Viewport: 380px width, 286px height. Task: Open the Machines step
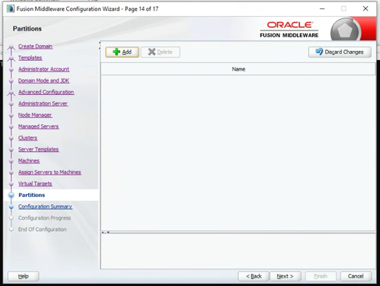(x=29, y=160)
